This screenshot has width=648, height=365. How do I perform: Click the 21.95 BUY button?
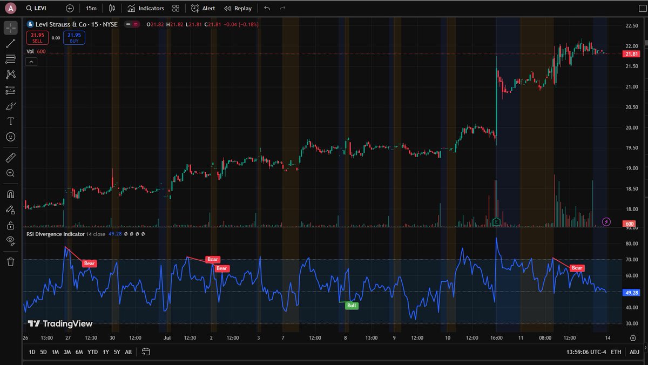74,37
